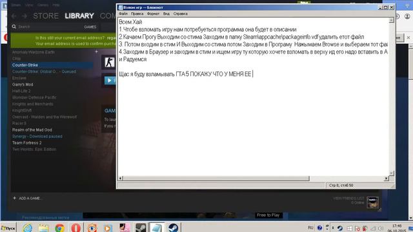Focus the Steam library Search field
This screenshot has width=413, height=232.
click(x=47, y=26)
